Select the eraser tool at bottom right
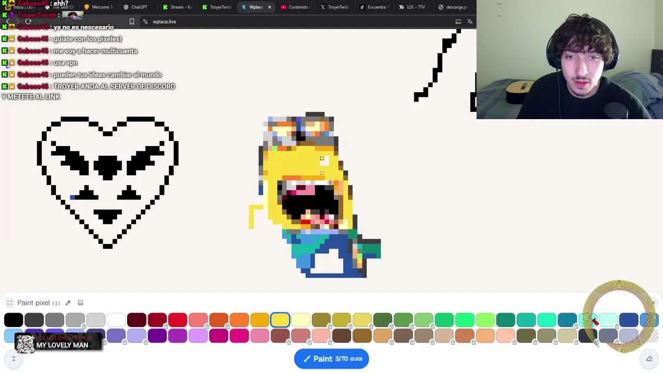Viewport: 663px width, 373px height. point(649,358)
